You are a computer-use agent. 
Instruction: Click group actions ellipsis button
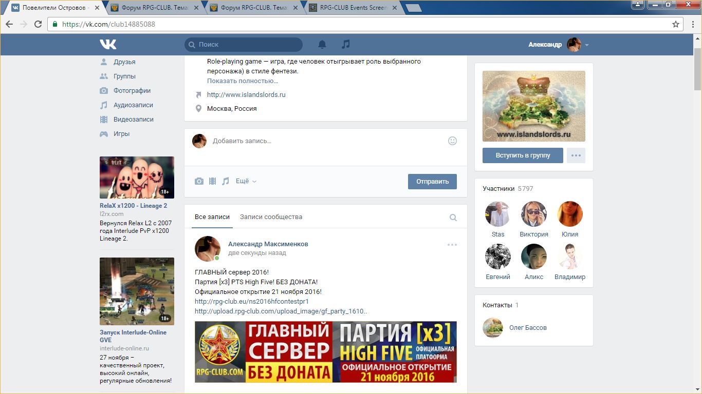click(x=576, y=155)
